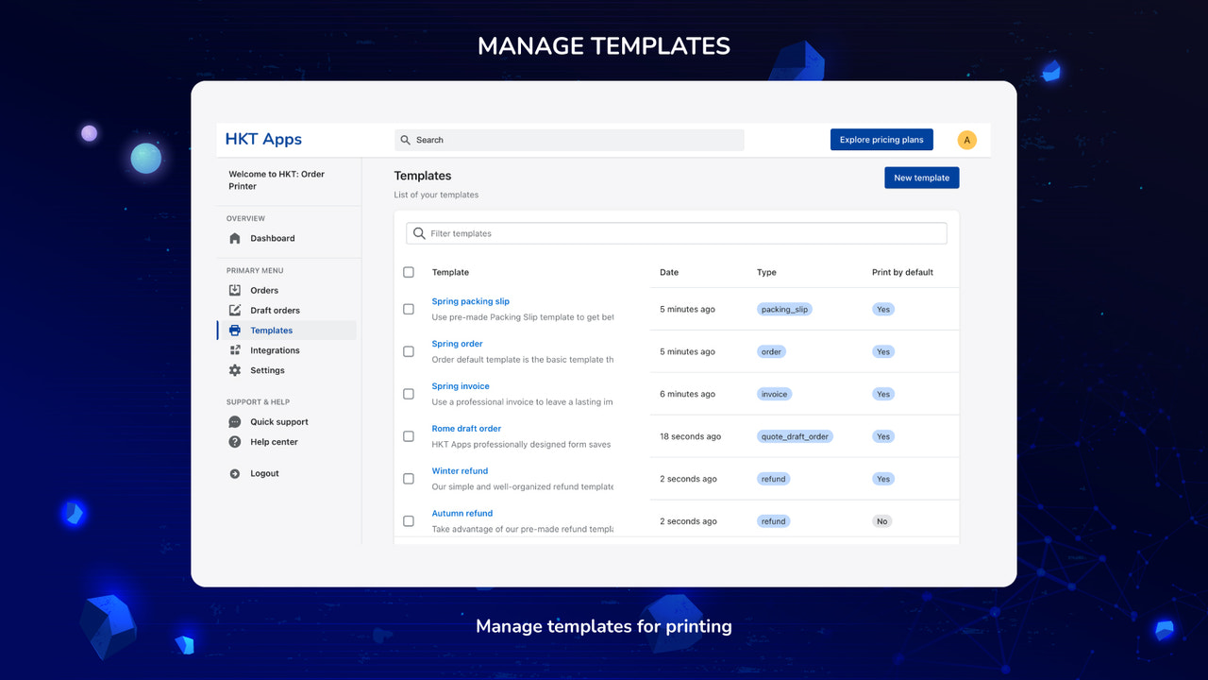Screen dimensions: 1208x680
Task: Disable Print by default on Winter refund
Action: click(x=882, y=478)
